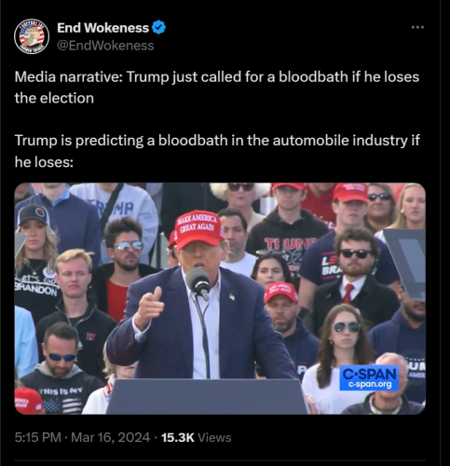Viewport: 450px width, 466px height.
Task: Select the 'Media narrative' tweet paragraph
Action: pyautogui.click(x=217, y=88)
